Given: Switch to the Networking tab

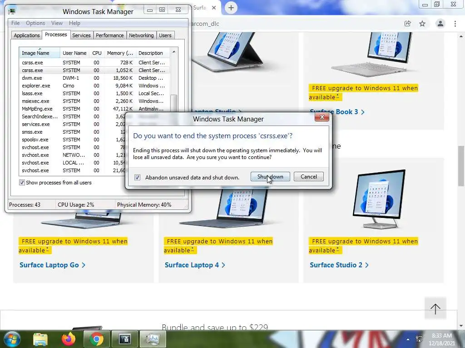Looking at the screenshot, I should [x=141, y=35].
